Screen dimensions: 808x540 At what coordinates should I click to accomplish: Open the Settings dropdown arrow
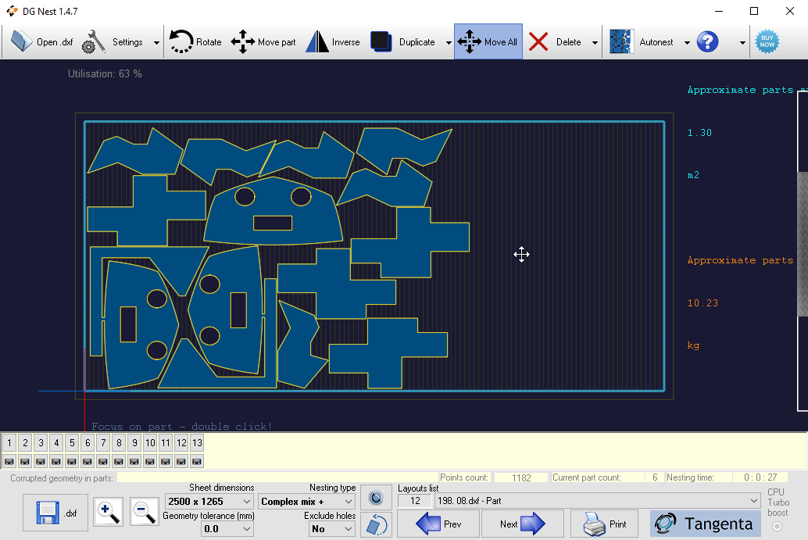pos(156,42)
